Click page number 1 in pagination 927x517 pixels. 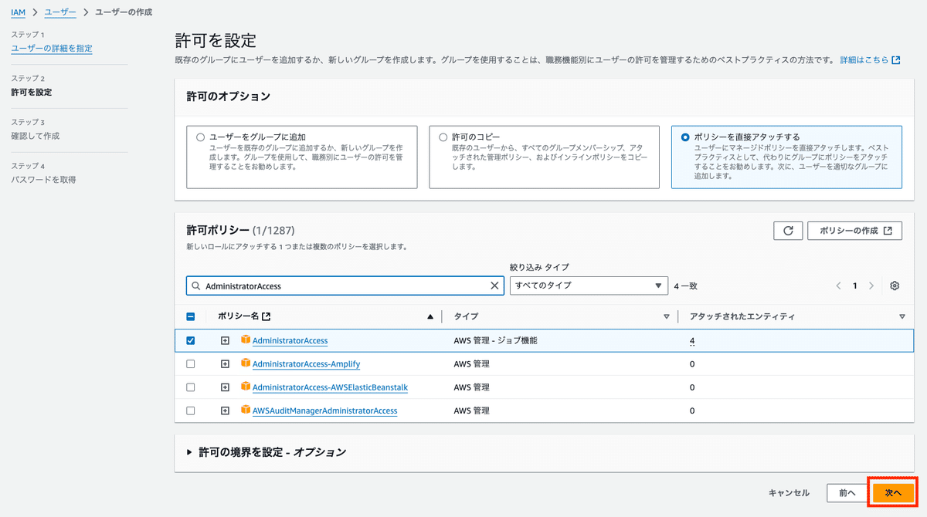855,286
